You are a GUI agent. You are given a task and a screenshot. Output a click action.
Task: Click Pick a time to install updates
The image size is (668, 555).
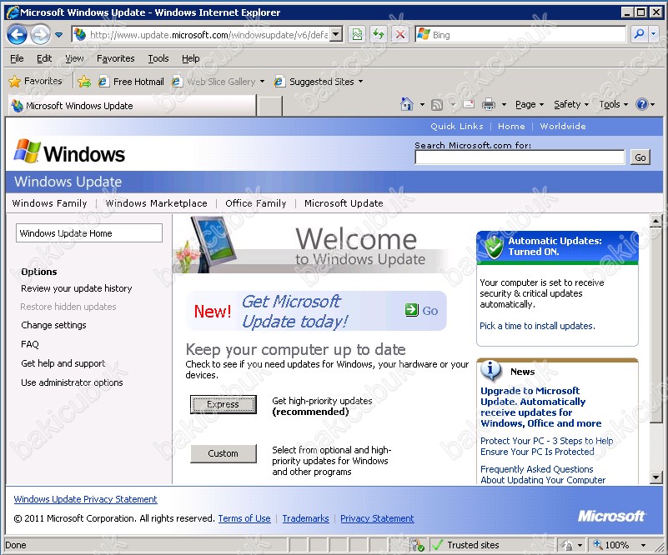[x=537, y=326]
